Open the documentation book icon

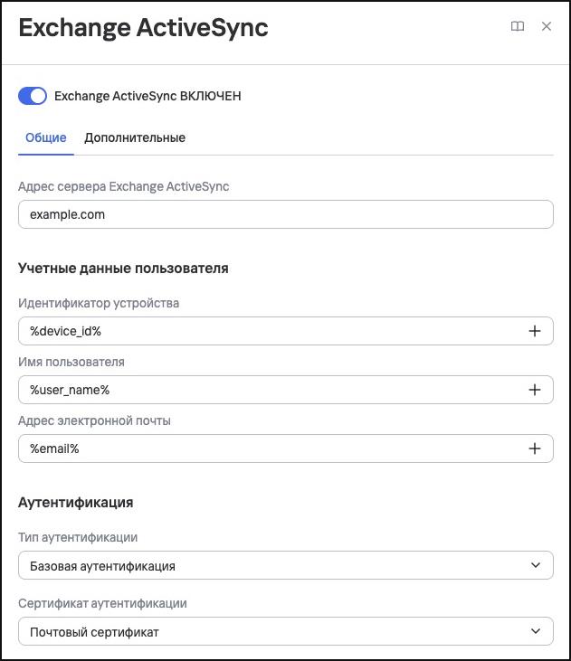click(x=518, y=26)
